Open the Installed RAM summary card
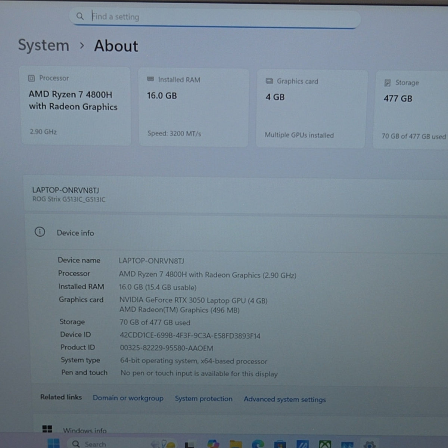Viewport: 448px width, 448px height. coord(193,108)
